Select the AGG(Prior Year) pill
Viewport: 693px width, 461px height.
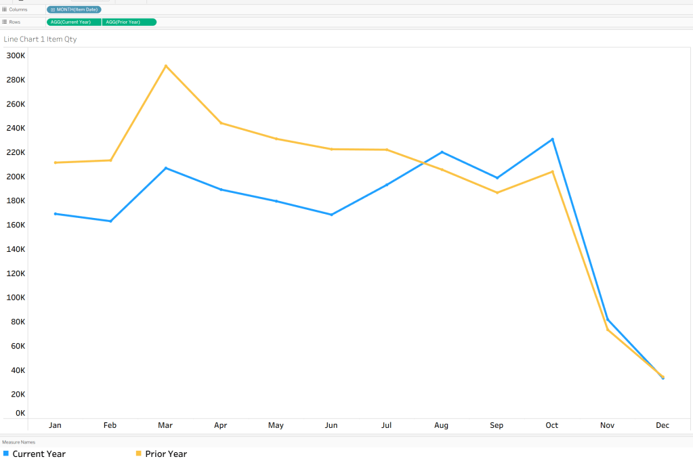click(129, 22)
